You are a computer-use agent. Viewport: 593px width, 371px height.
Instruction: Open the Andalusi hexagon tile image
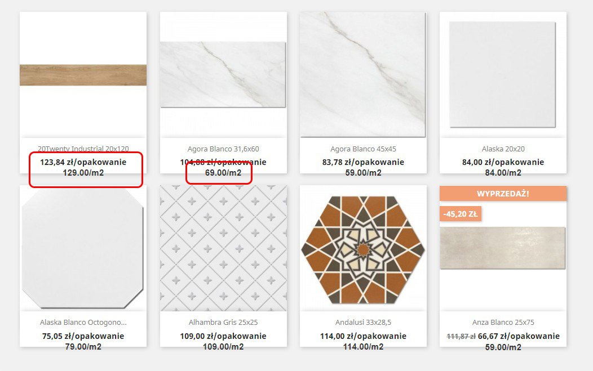click(363, 250)
